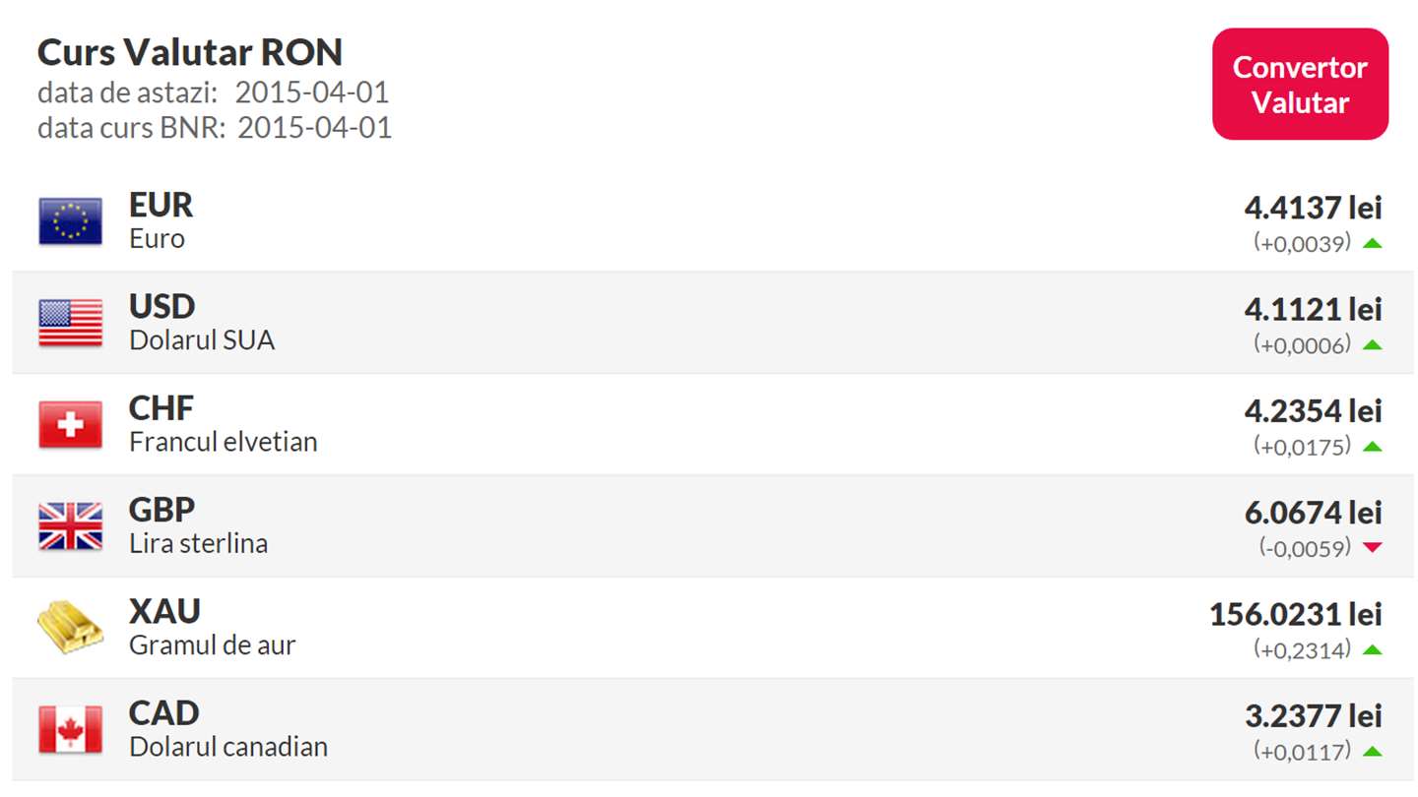The image size is (1418, 797).
Task: Click green up arrow beside CAD change
Action: pos(1373,752)
